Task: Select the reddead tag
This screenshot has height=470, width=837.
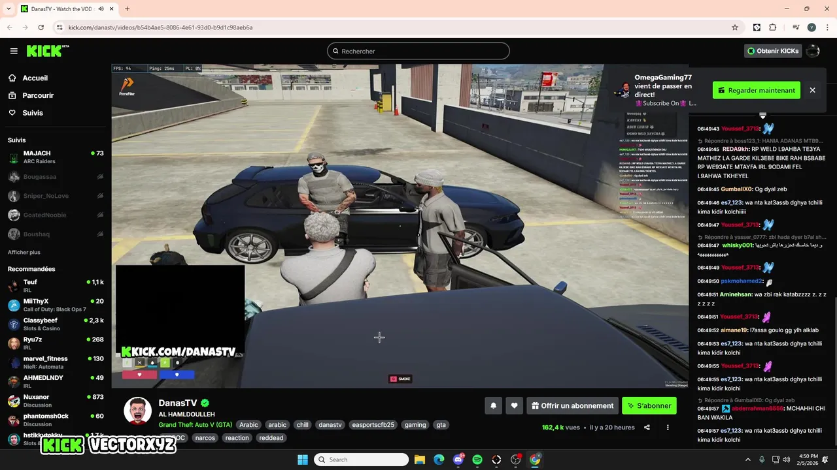Action: click(x=271, y=438)
